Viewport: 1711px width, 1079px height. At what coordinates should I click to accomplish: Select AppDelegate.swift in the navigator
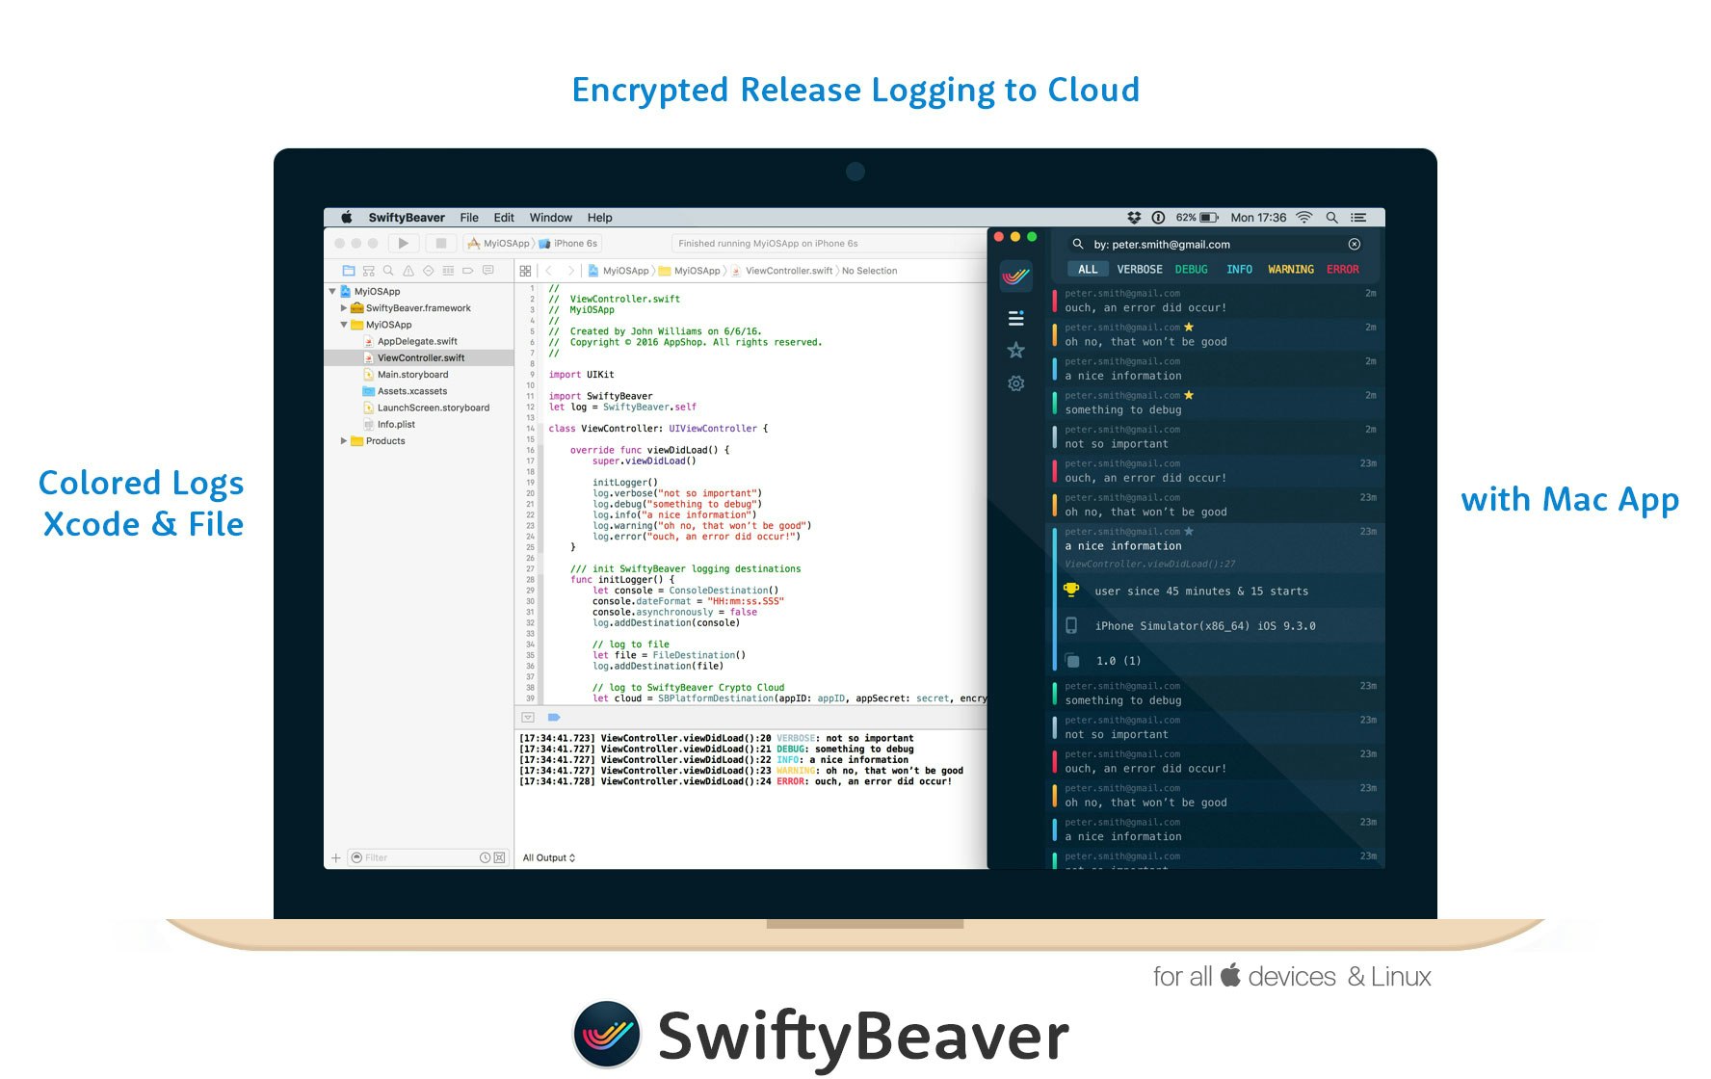click(417, 341)
